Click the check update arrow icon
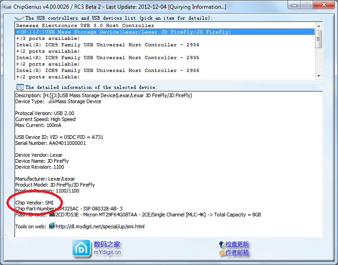338x265 pixels. 222,244
